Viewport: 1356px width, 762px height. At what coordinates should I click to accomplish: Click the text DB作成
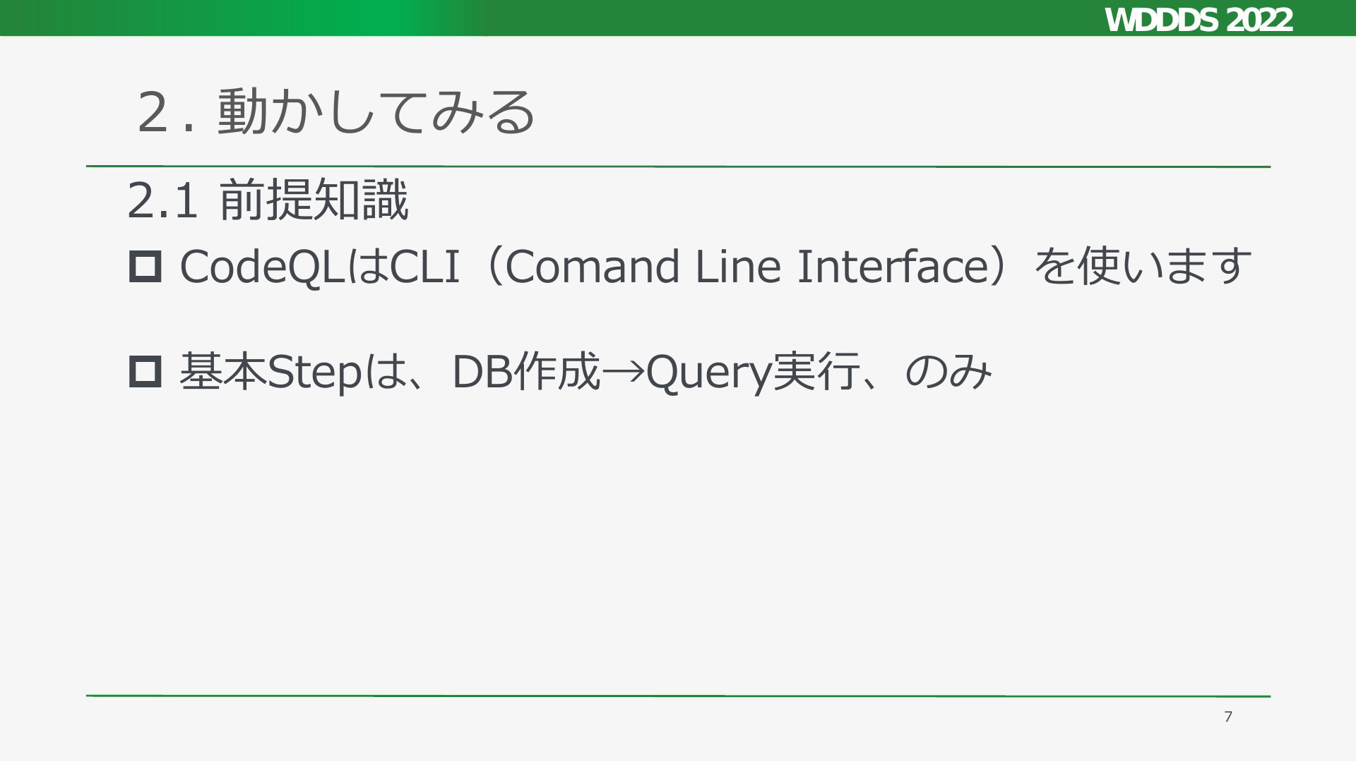click(526, 372)
